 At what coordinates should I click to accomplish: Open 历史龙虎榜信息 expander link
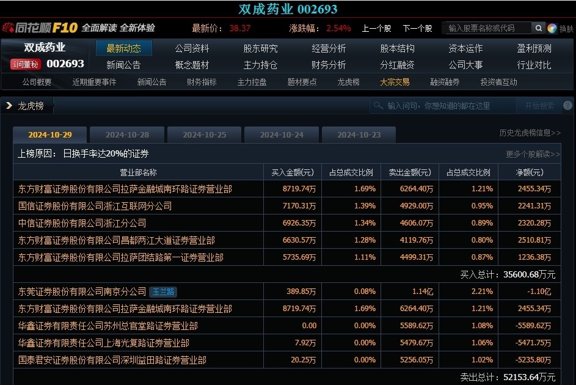(x=530, y=133)
